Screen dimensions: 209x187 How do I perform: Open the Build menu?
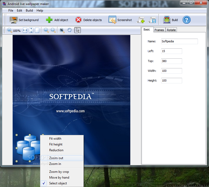29,11
